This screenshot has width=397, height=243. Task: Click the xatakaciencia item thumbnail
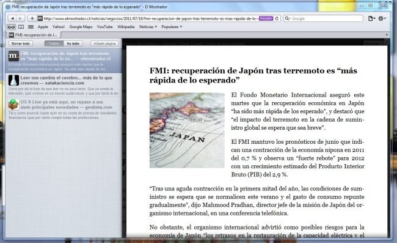pyautogui.click(x=13, y=80)
